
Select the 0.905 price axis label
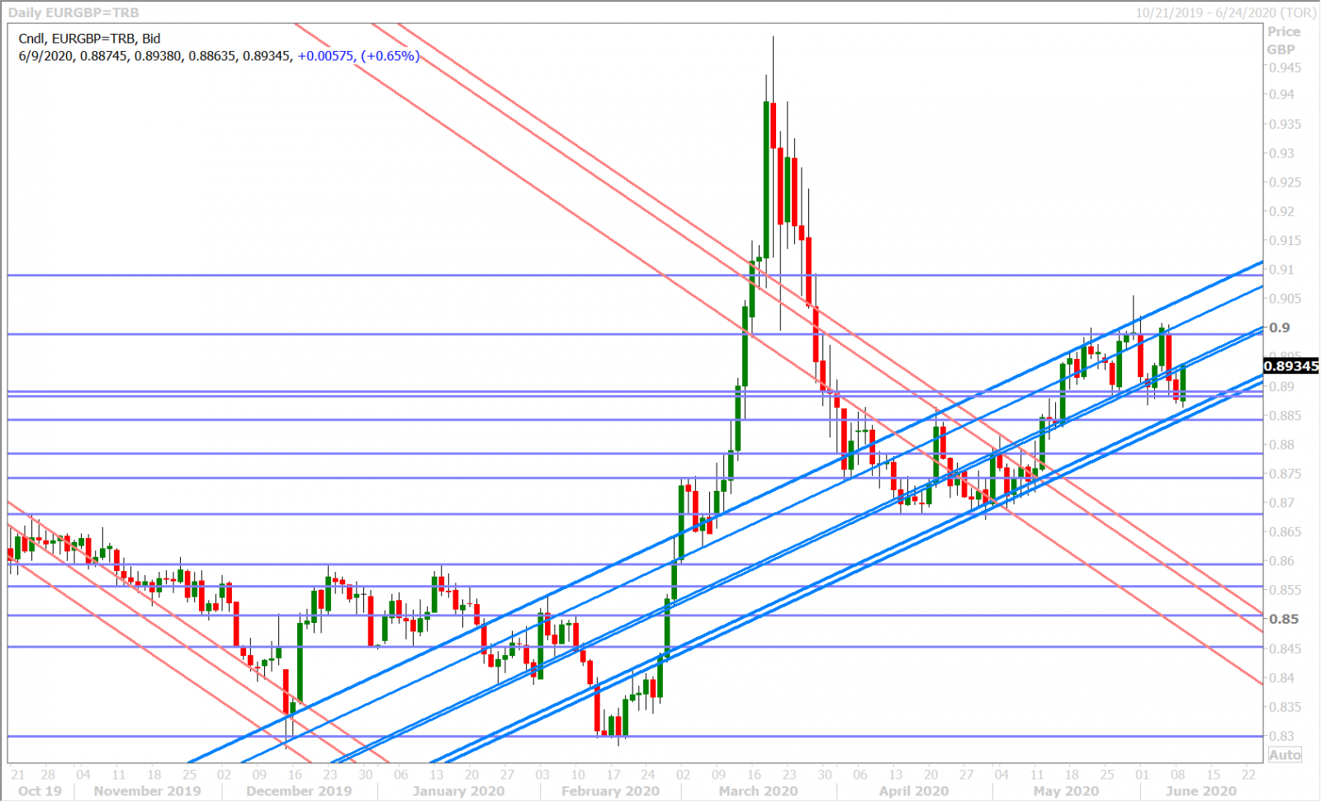pyautogui.click(x=1285, y=299)
